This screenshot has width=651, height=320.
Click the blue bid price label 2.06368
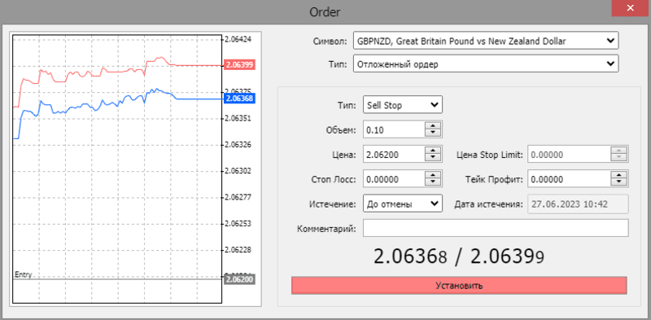point(239,99)
